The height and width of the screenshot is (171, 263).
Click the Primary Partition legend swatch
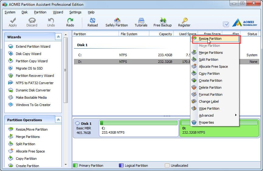coord(75,166)
